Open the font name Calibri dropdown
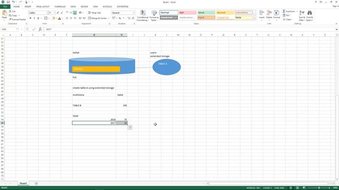This screenshot has width=339, height=190. 47,13
